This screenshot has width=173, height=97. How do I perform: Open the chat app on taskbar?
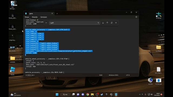[78, 94]
